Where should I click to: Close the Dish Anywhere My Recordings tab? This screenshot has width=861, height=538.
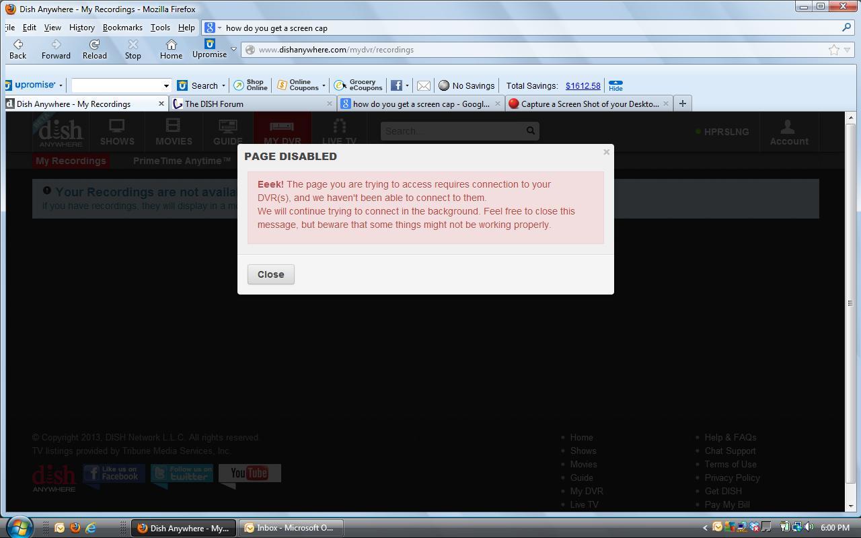[161, 104]
